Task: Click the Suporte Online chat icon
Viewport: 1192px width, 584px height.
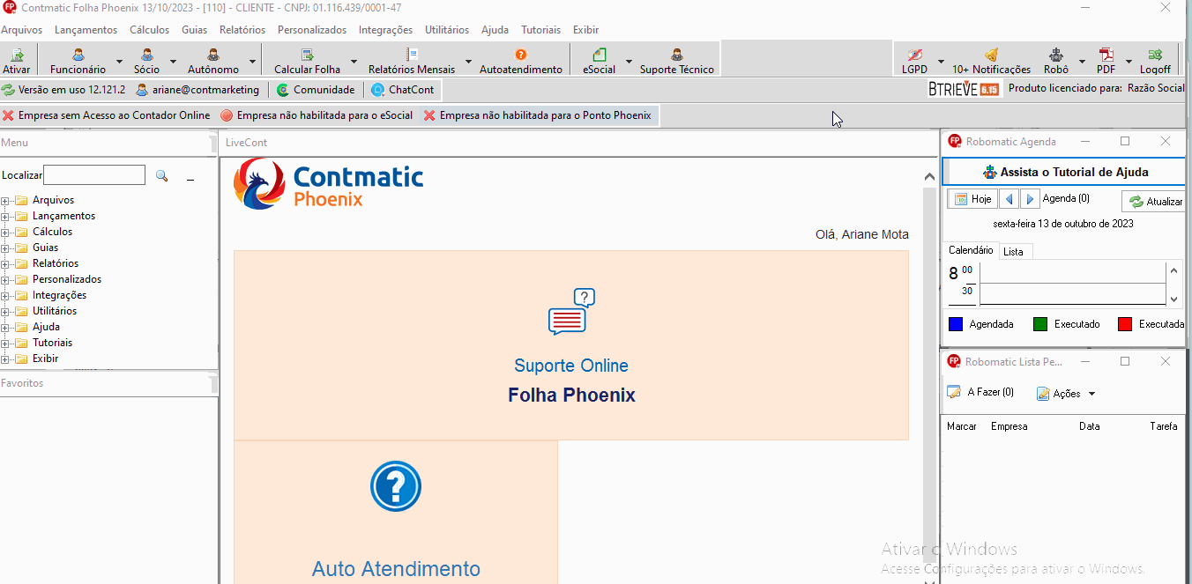Action: [571, 312]
